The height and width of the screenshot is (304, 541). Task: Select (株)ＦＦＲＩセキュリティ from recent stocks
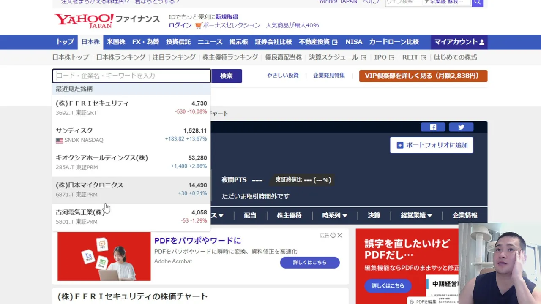coord(131,108)
